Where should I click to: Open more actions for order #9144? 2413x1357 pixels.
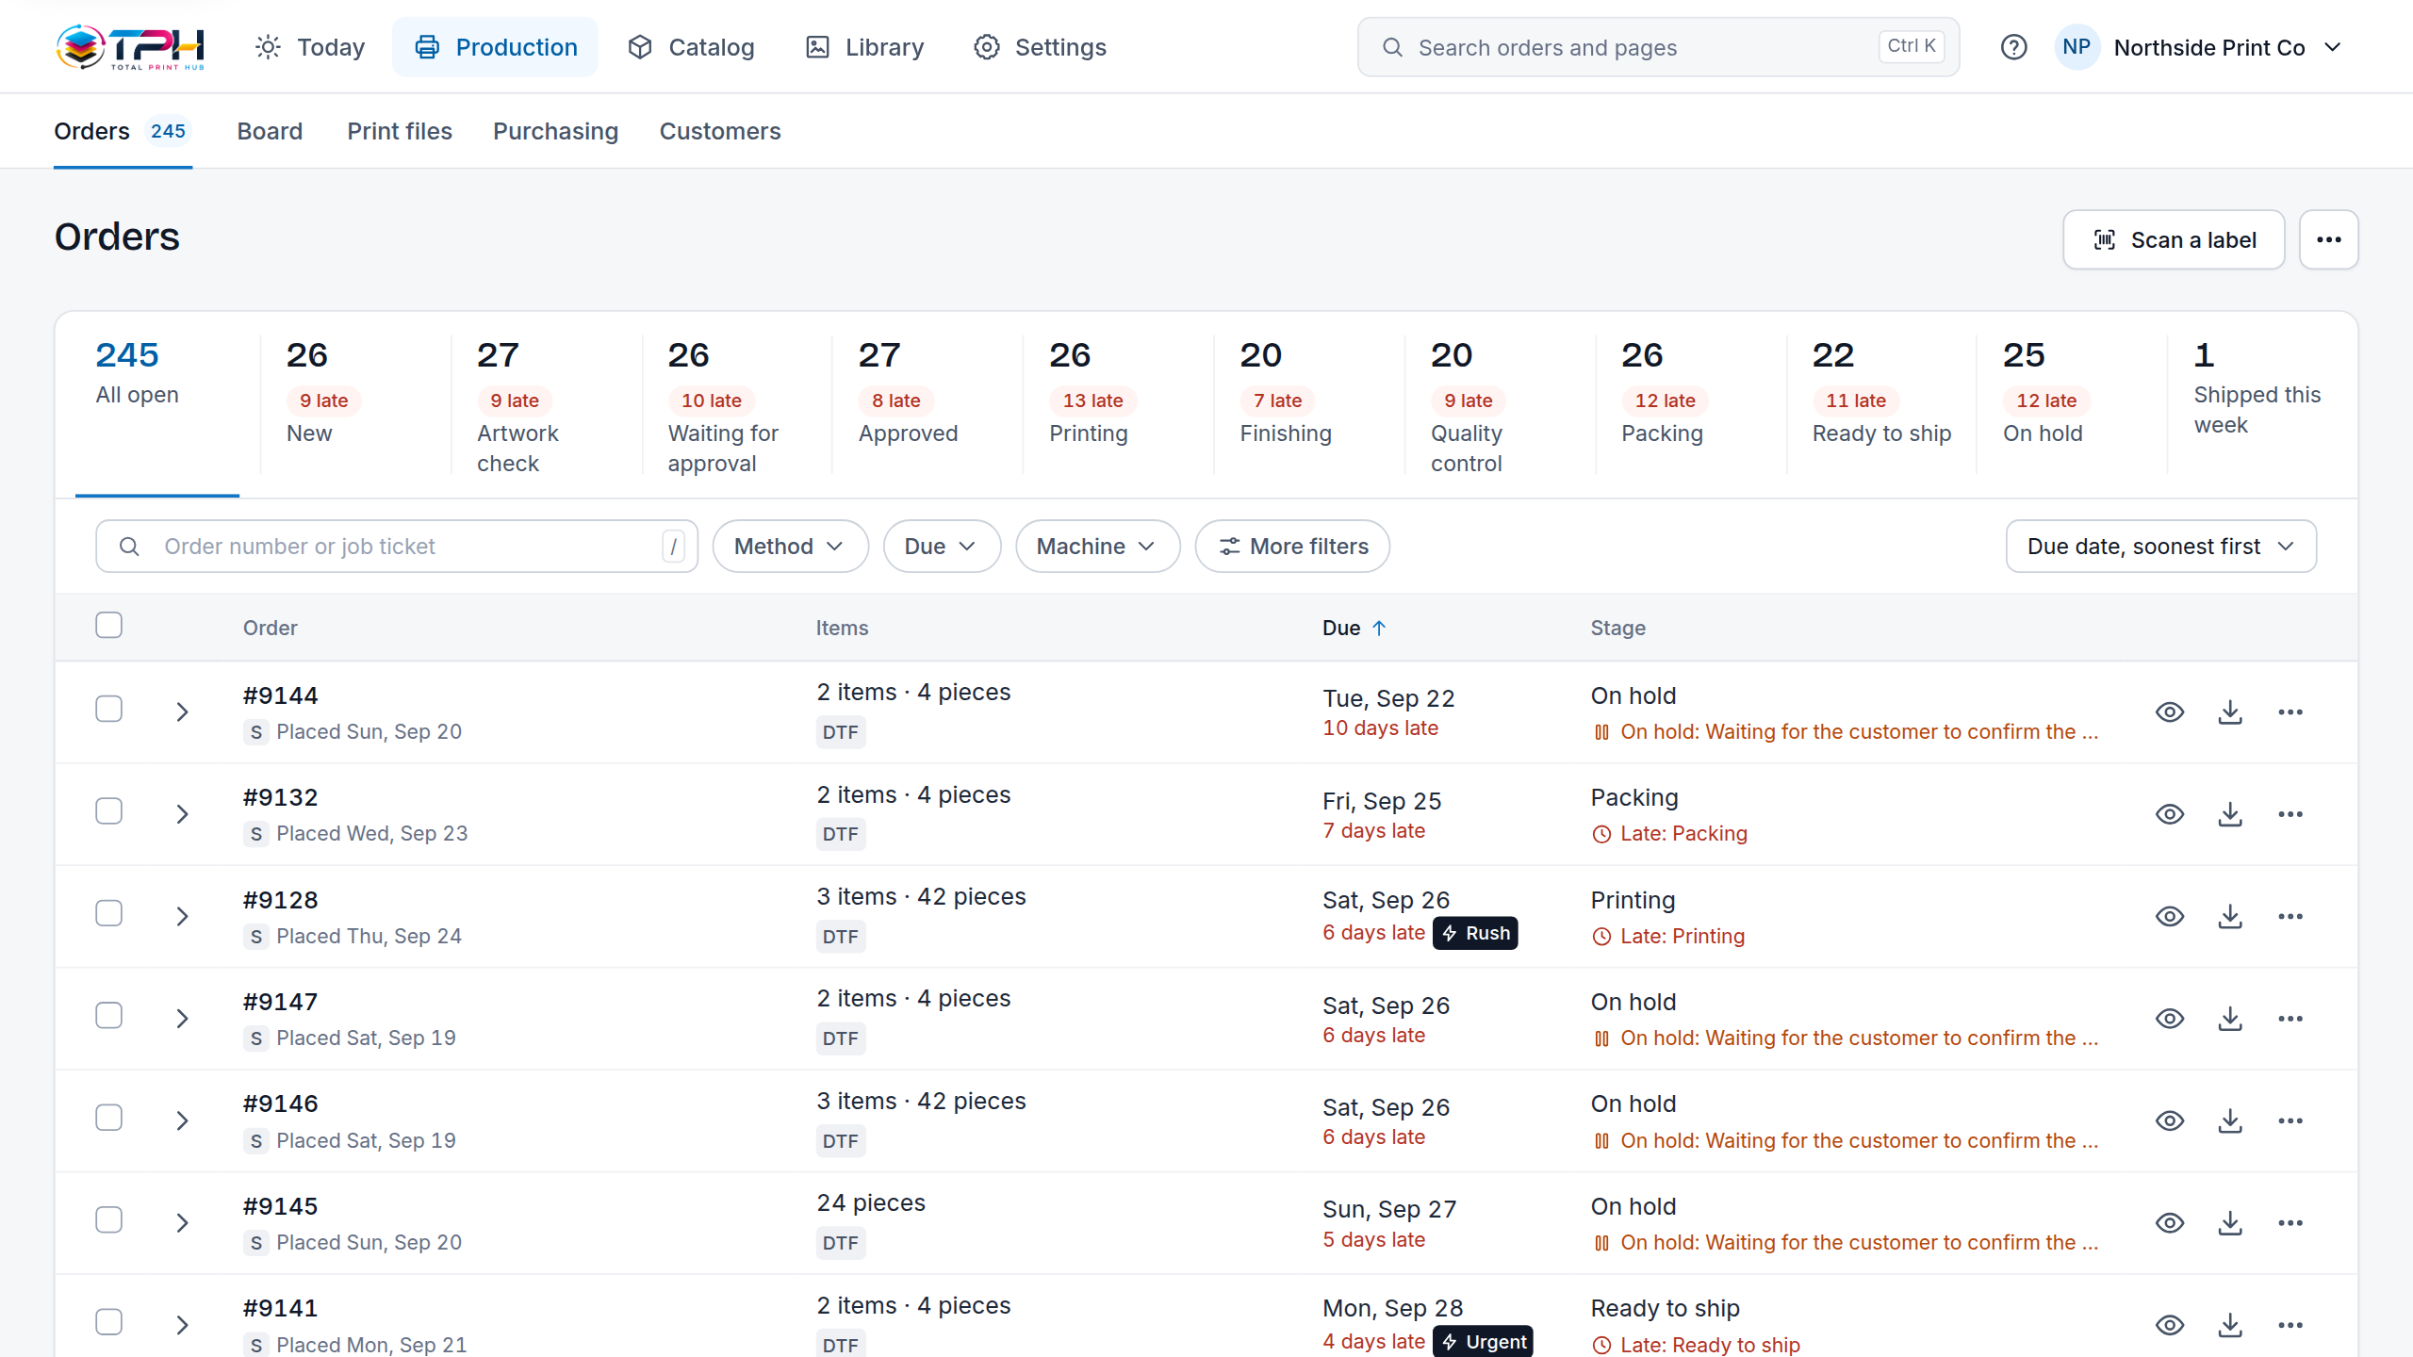point(2290,712)
